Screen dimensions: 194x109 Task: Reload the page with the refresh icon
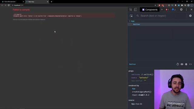[9, 5]
